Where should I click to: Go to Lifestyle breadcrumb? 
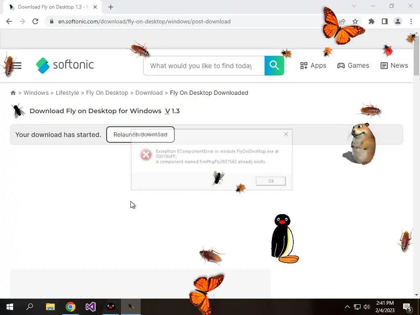[x=67, y=93]
